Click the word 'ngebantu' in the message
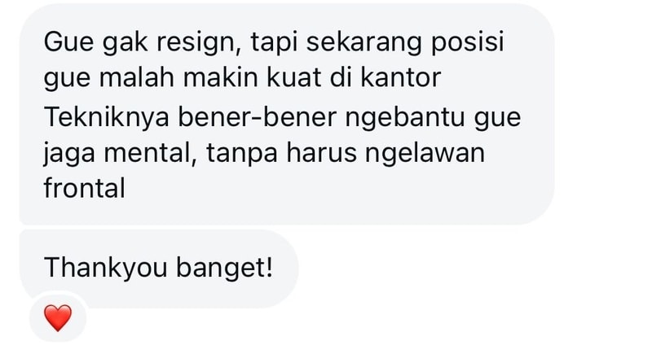 point(405,118)
